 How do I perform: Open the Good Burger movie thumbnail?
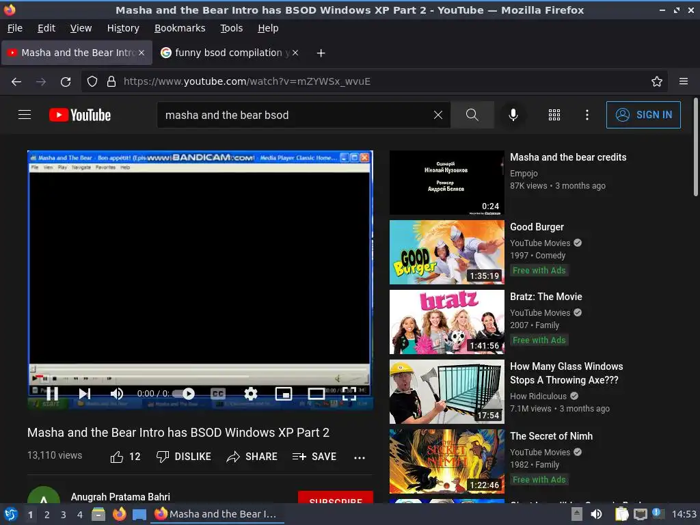point(447,252)
